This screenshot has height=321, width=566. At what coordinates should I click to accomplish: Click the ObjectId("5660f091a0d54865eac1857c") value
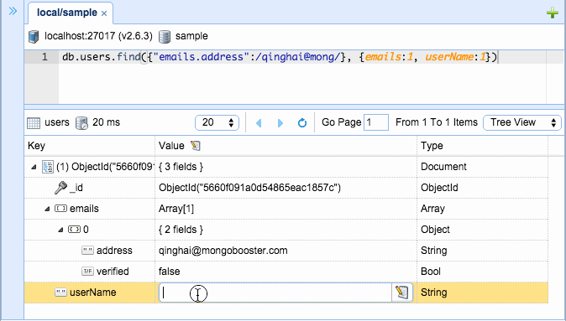(x=249, y=188)
